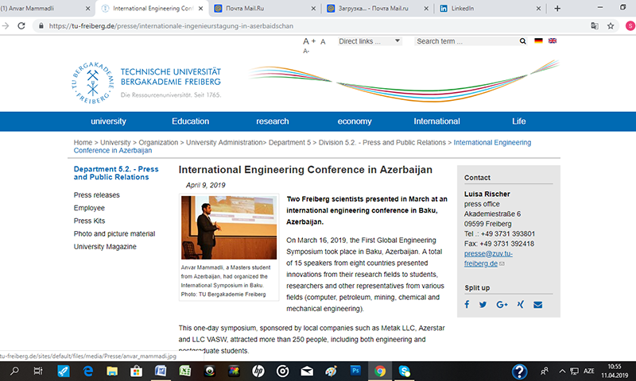Share the article on Twitter
Screen dimensions: 636x381
point(483,305)
